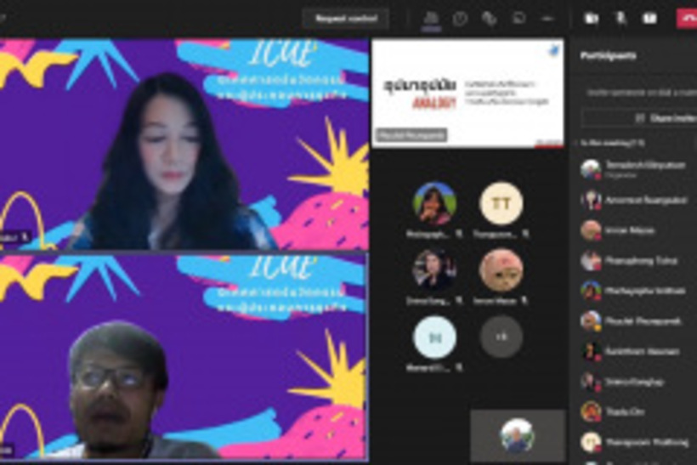Select the top participant in the list

point(637,168)
